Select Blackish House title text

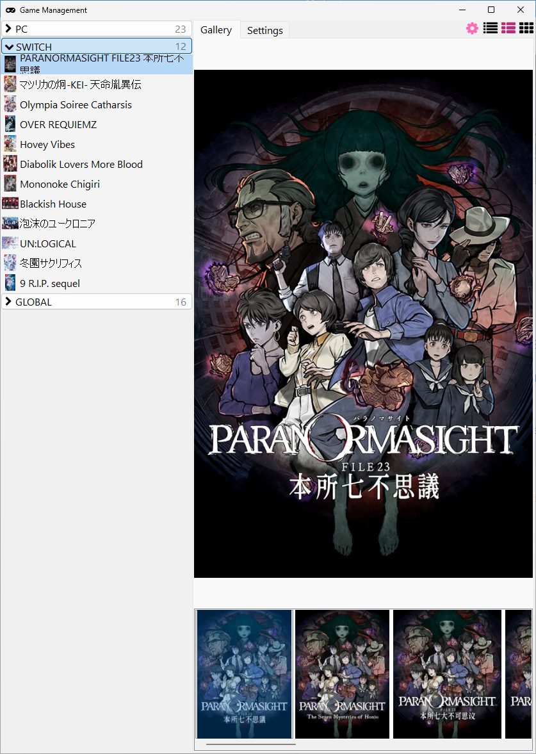point(53,204)
